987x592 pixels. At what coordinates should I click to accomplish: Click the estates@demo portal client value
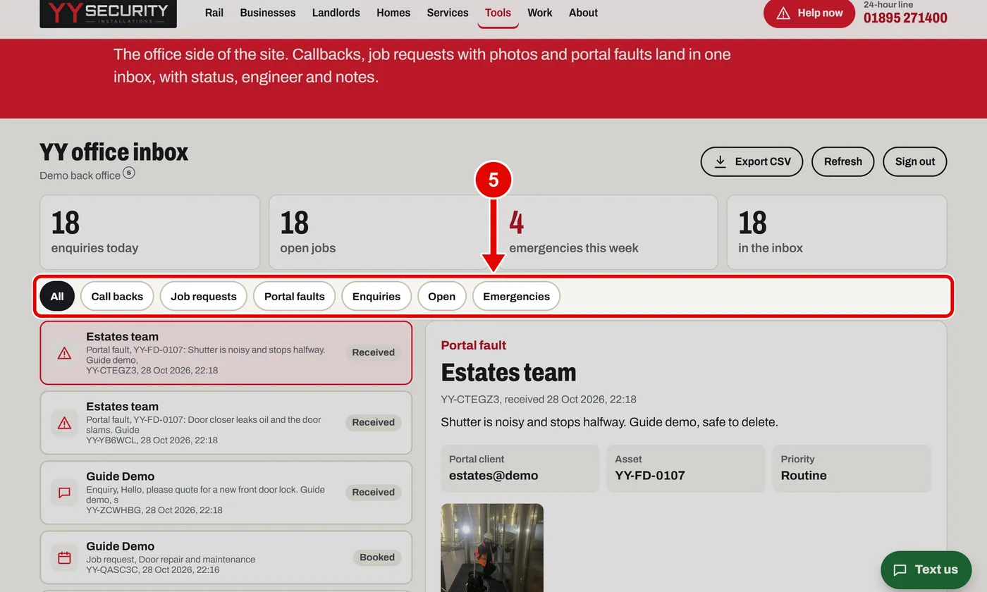[x=493, y=476]
